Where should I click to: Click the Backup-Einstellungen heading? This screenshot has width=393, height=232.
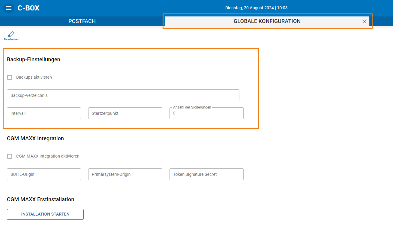[x=34, y=59]
